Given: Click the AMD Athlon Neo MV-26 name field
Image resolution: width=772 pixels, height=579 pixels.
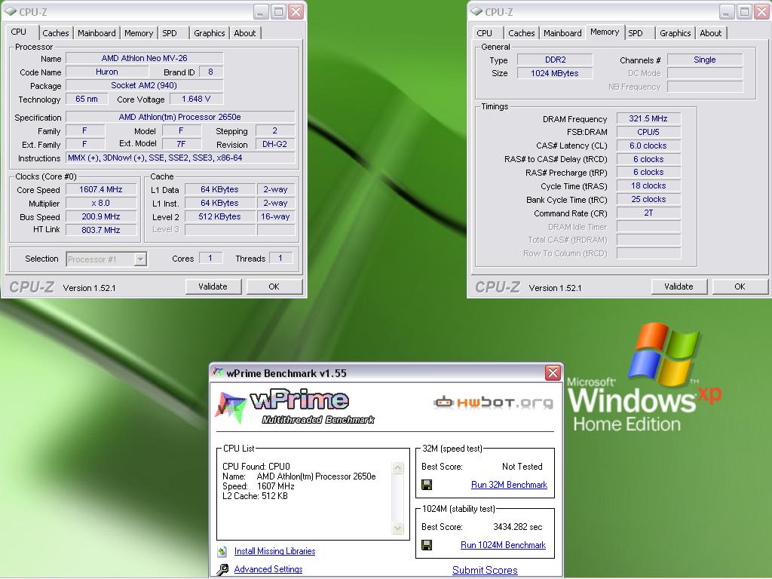Looking at the screenshot, I should 144,58.
